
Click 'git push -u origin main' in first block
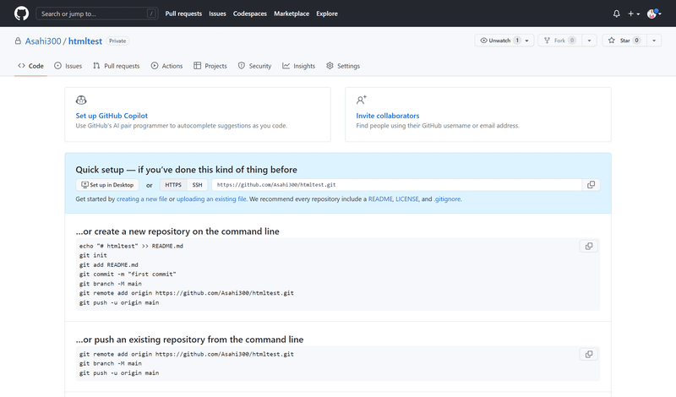coord(119,302)
